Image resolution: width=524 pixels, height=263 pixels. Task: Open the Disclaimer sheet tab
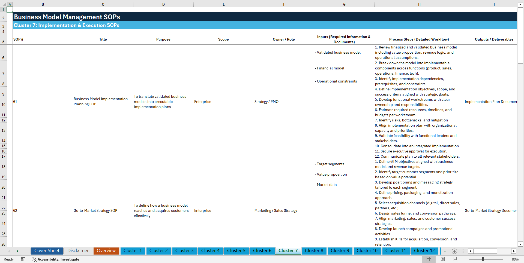coord(78,251)
